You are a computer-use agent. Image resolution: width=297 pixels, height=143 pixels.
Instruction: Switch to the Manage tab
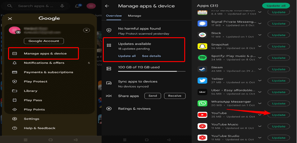coord(135,16)
